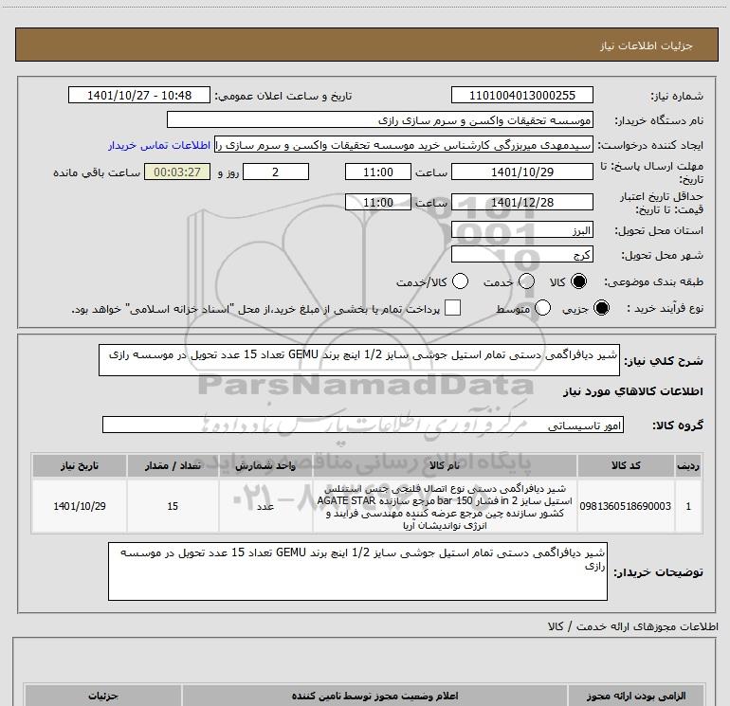Choose the جزیی purchase type radio
This screenshot has width=730, height=706.
click(x=601, y=308)
